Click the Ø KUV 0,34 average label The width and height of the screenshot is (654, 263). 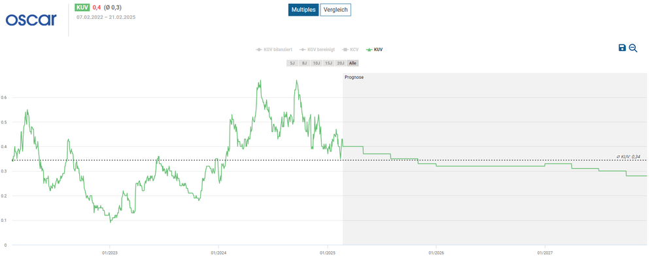628,157
